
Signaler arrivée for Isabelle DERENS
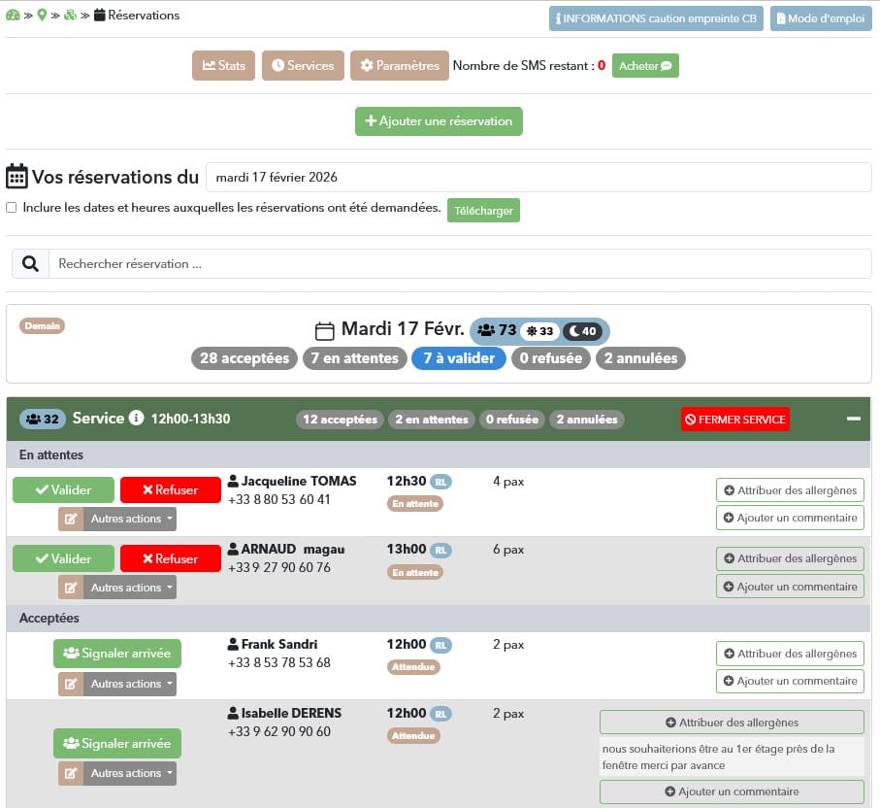tap(117, 743)
